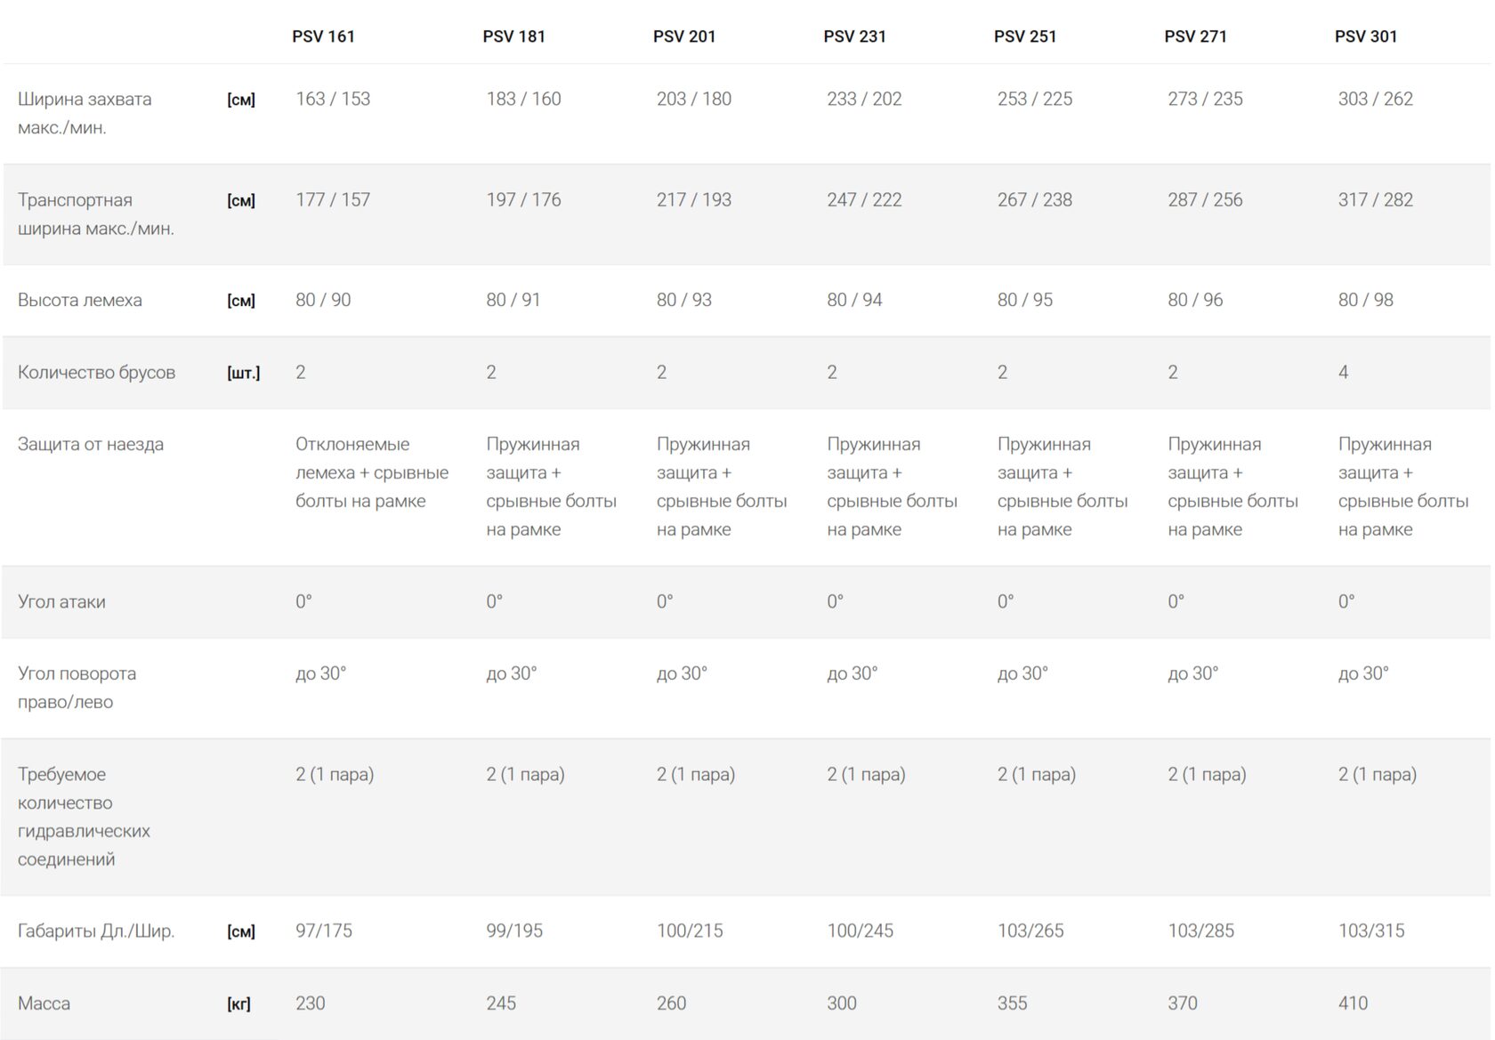Select the PSV 181 column header
Image resolution: width=1495 pixels, height=1040 pixels.
(x=513, y=36)
